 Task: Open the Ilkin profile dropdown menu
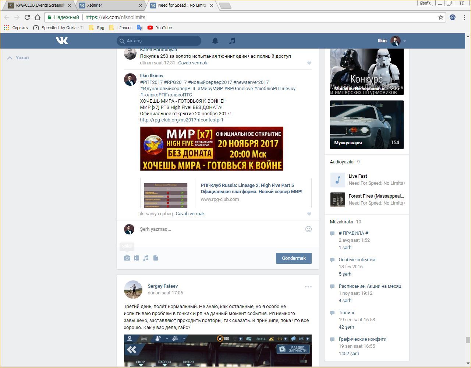pyautogui.click(x=392, y=41)
